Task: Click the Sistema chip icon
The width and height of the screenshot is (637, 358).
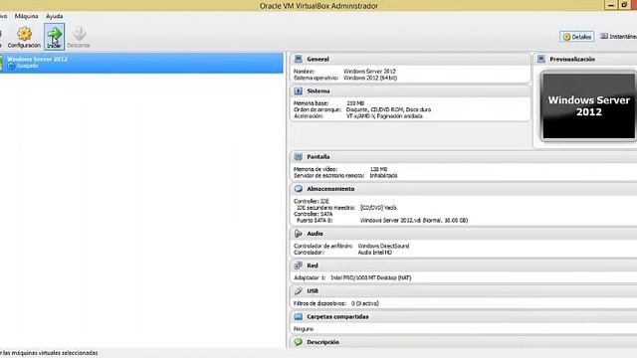Action: click(299, 90)
